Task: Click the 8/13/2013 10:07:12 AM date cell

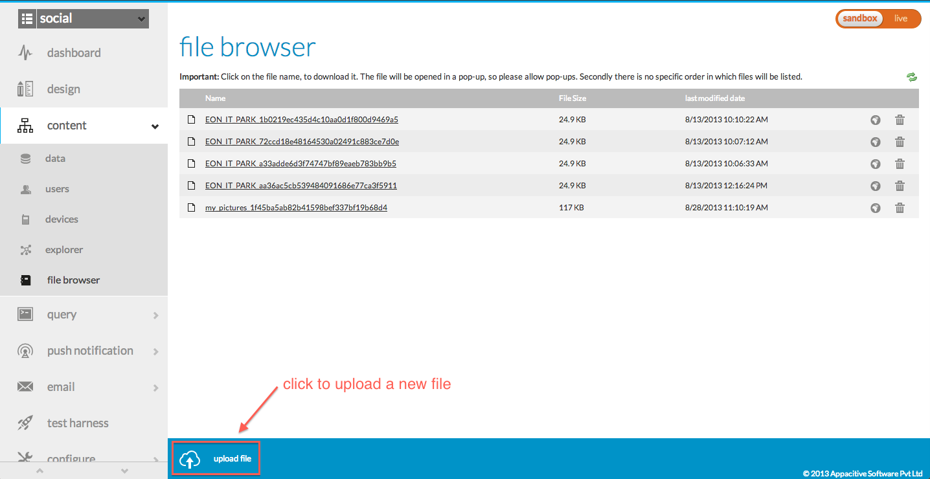Action: coord(726,142)
